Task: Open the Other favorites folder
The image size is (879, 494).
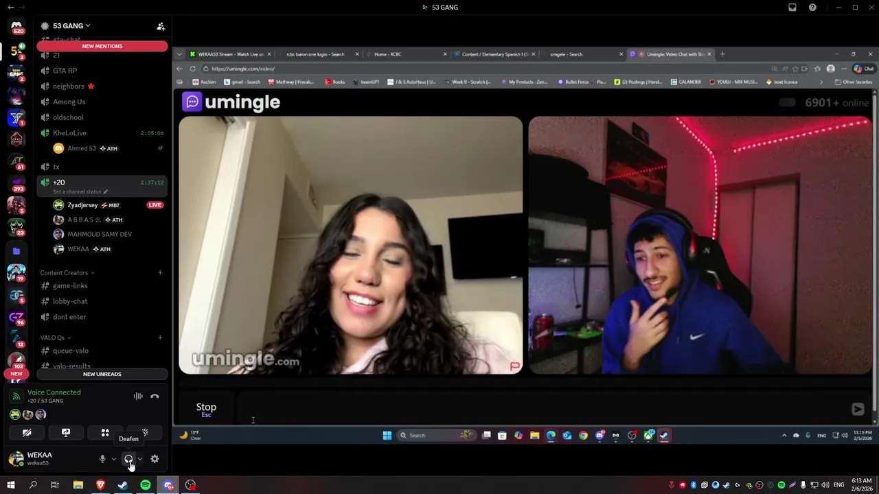Action: tap(854, 82)
